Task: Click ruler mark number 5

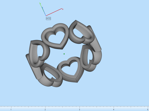Action: coord(148,110)
